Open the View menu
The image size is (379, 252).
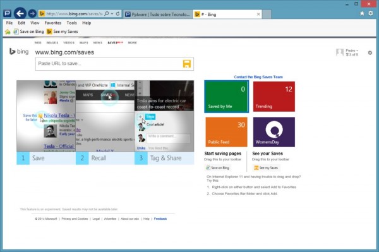pyautogui.click(x=35, y=23)
